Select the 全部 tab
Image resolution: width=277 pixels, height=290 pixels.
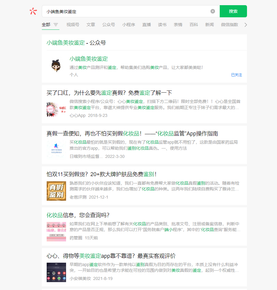46,25
